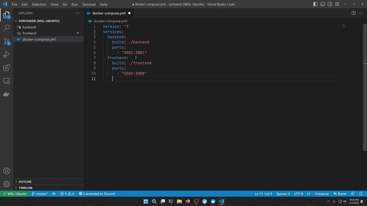The image size is (367, 206).
Task: Open the File menu
Action: [14, 5]
